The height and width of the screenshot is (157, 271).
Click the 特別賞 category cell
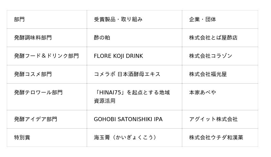click(x=47, y=138)
